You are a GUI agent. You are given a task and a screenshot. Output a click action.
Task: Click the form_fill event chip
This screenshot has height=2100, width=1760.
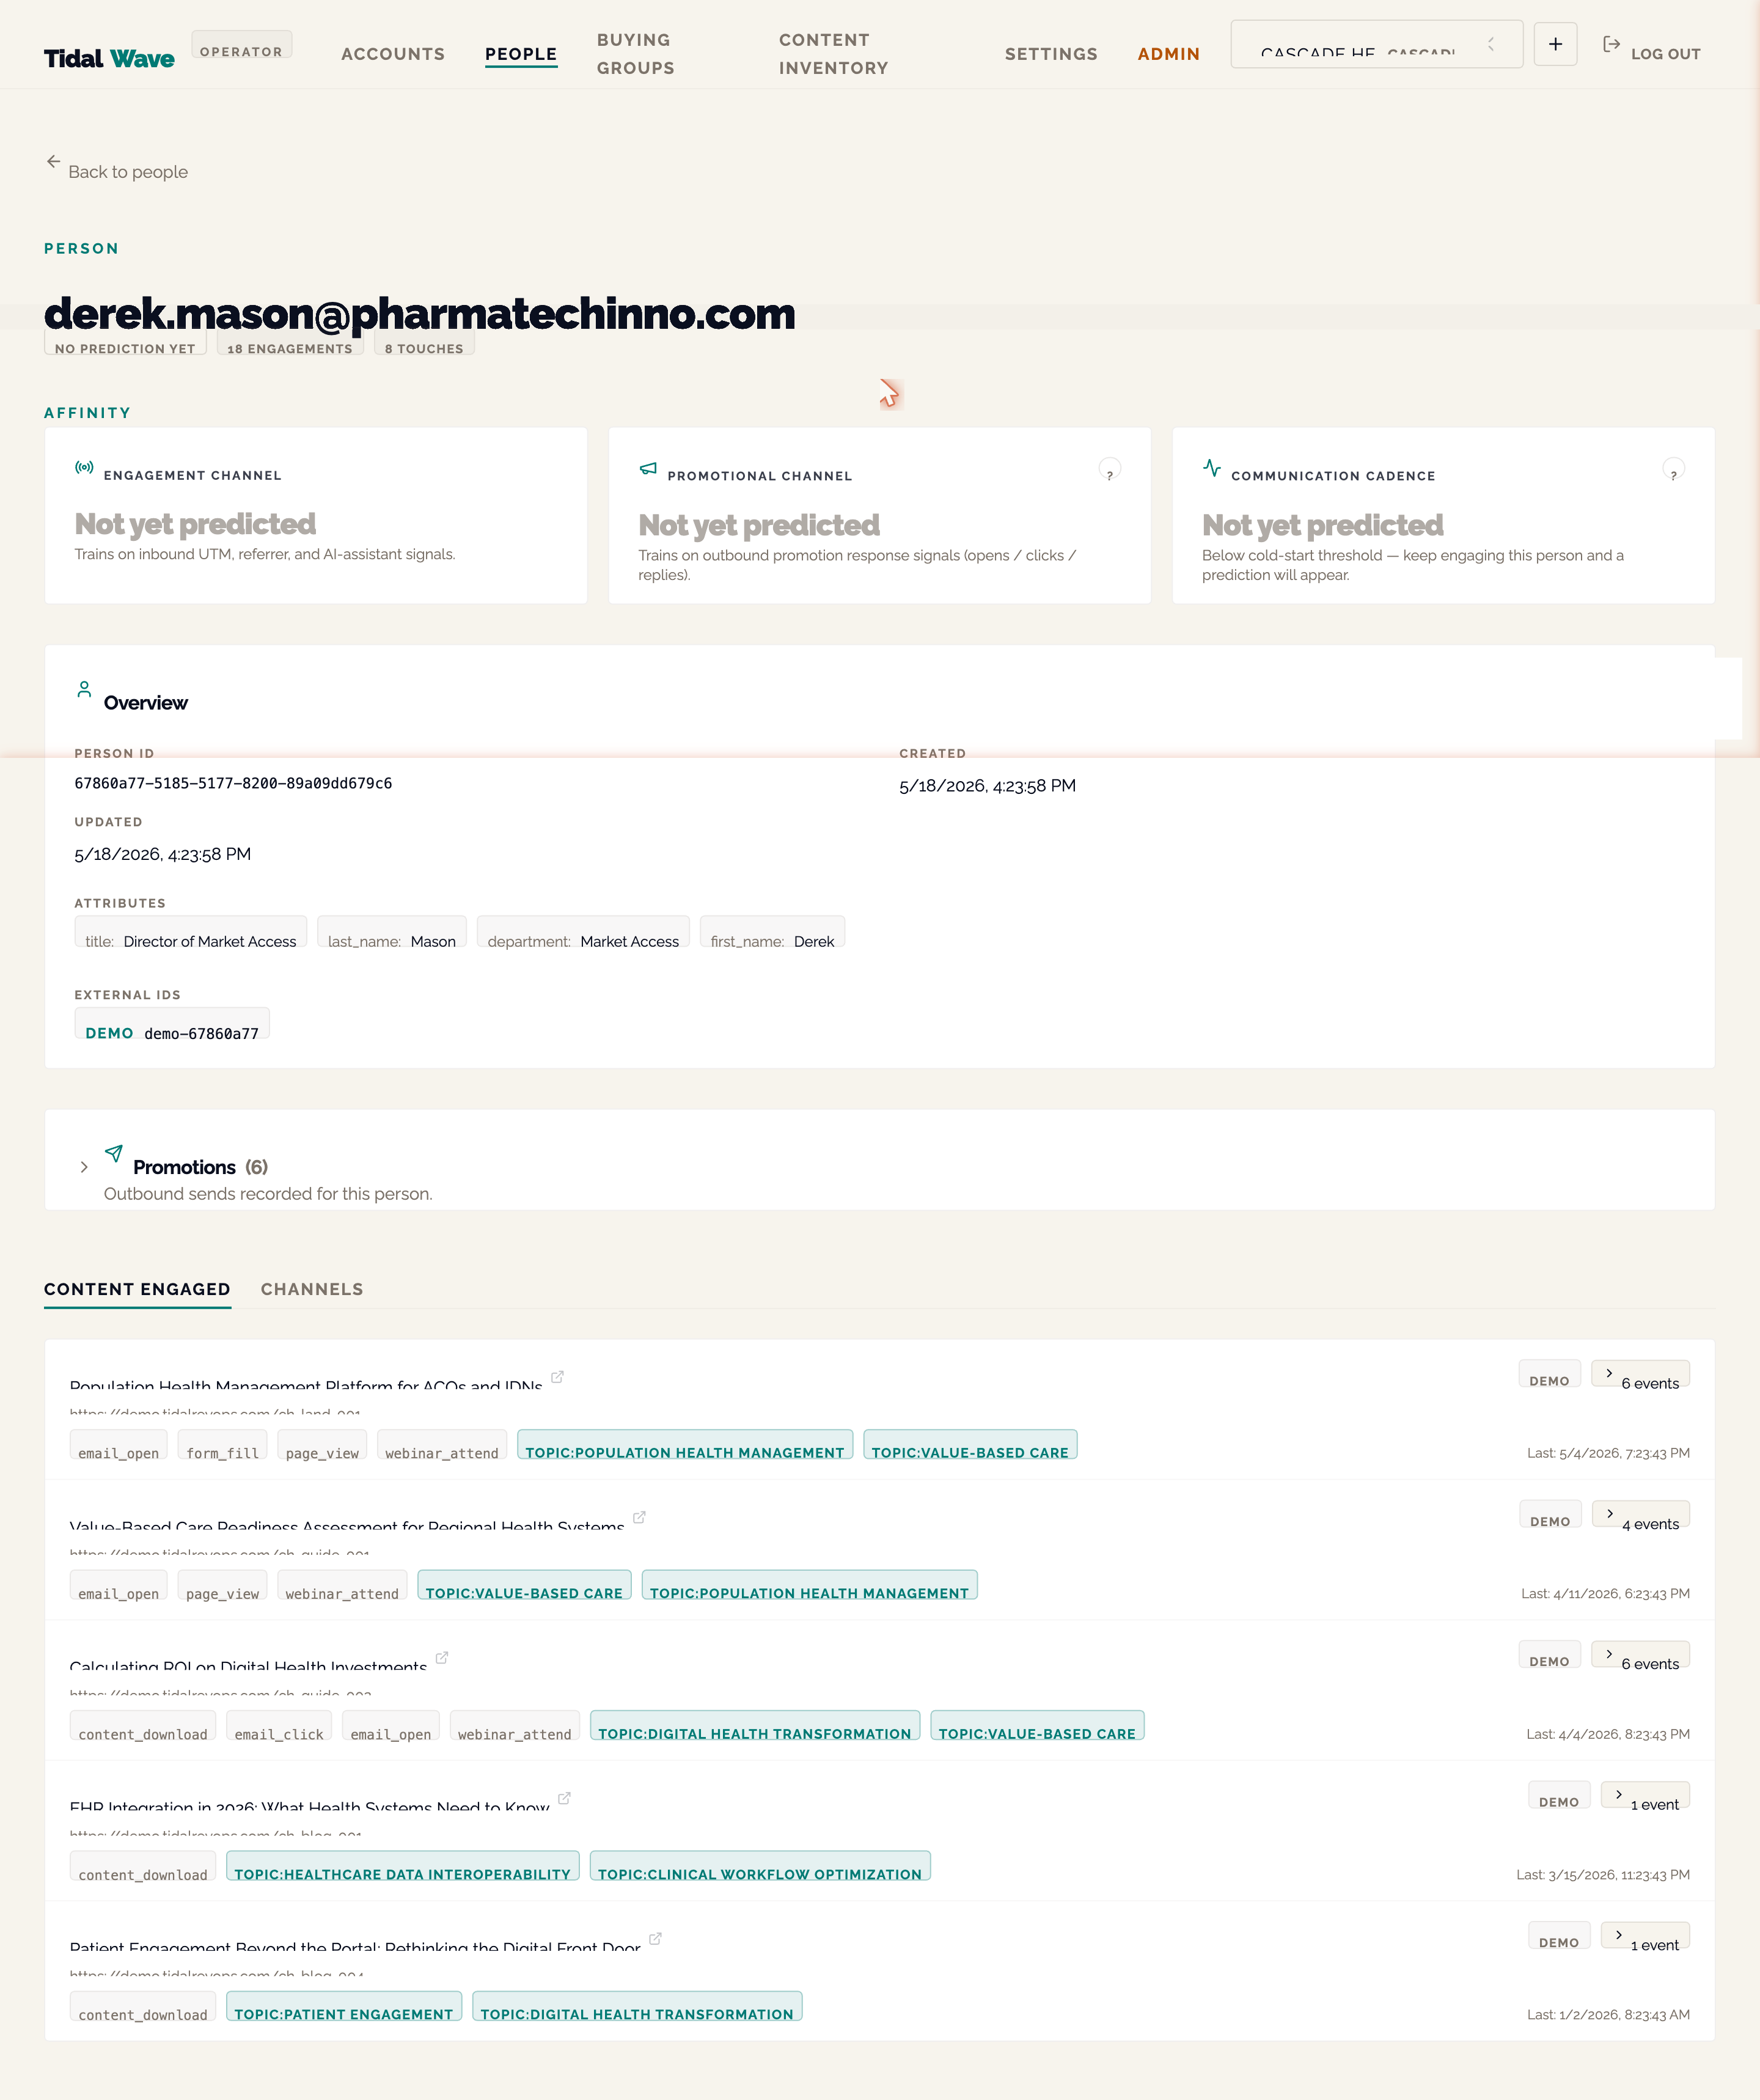point(222,1445)
